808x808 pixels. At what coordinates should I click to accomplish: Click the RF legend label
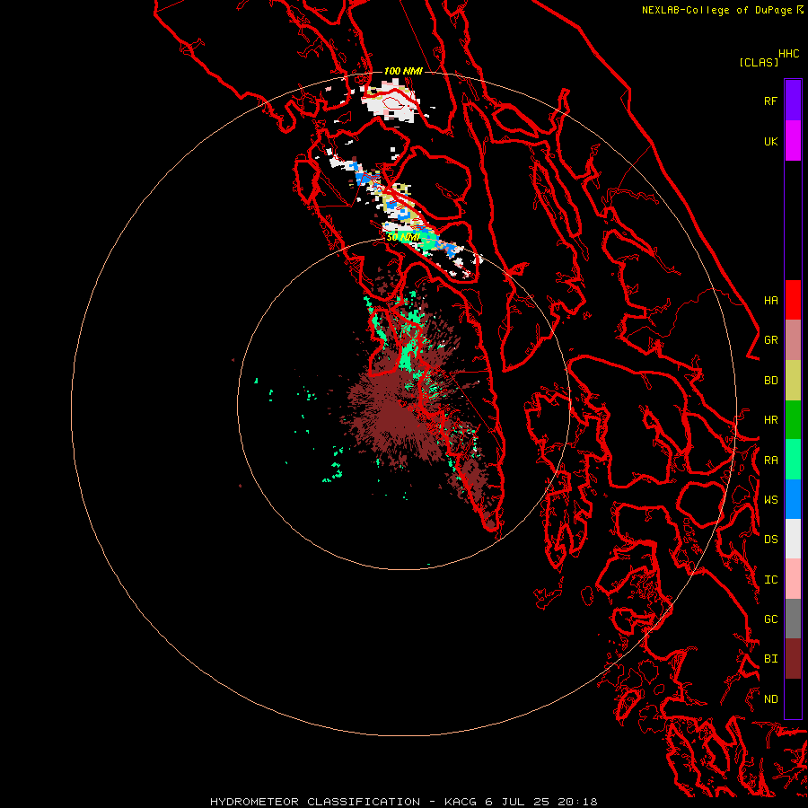point(770,101)
